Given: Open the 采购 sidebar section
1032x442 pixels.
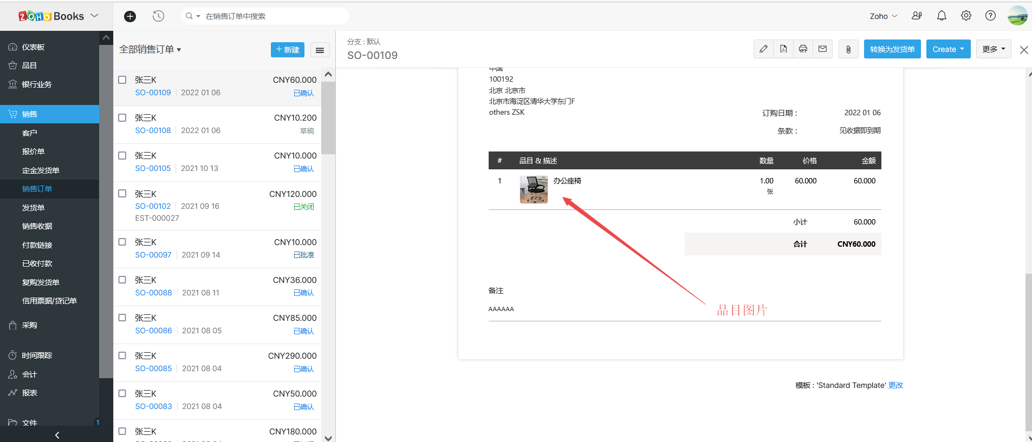Looking at the screenshot, I should (x=30, y=325).
